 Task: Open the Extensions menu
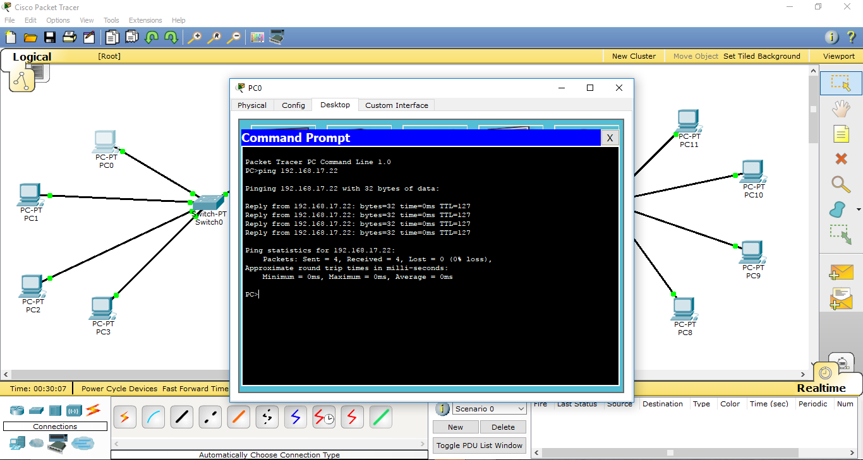point(145,20)
